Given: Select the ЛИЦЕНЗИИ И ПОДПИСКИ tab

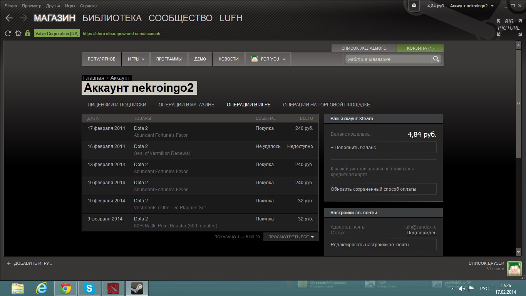Looking at the screenshot, I should 117,104.
